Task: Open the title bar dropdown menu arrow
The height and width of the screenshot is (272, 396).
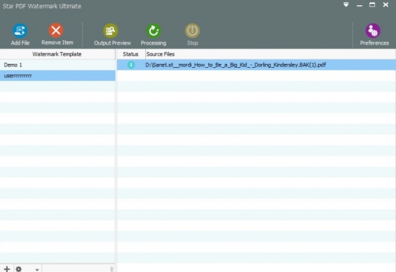Action: pyautogui.click(x=345, y=5)
